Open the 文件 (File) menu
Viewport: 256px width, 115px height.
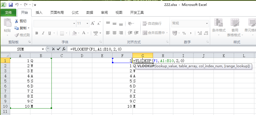(x=8, y=12)
